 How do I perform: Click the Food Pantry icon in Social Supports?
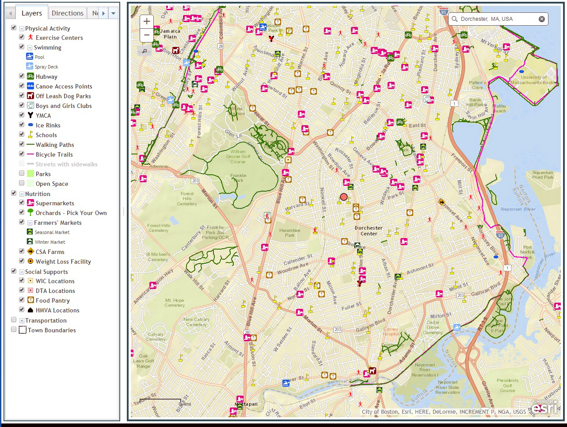tap(30, 300)
